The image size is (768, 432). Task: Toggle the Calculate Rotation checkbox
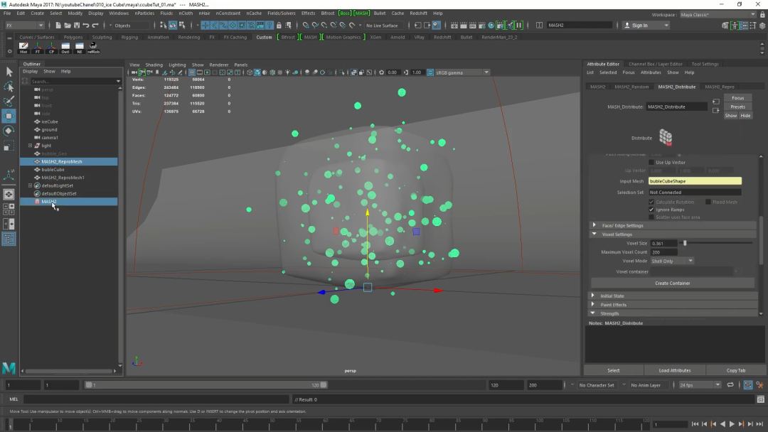[x=651, y=202]
